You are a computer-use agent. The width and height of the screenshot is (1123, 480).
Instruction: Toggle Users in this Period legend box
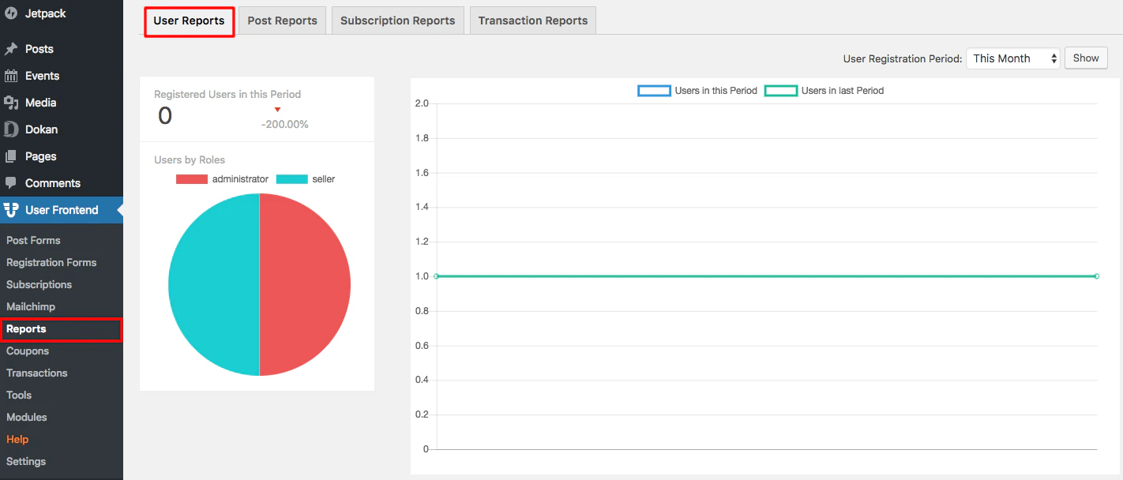point(654,91)
